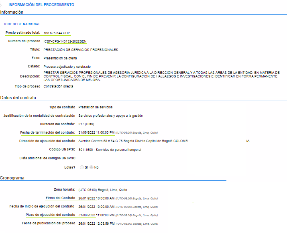Click the 'Estado:' label

tap(34, 66)
